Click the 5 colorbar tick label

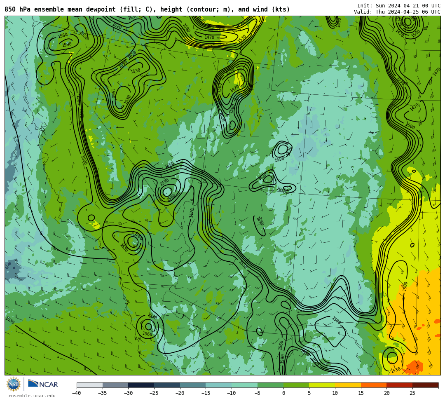(309, 393)
